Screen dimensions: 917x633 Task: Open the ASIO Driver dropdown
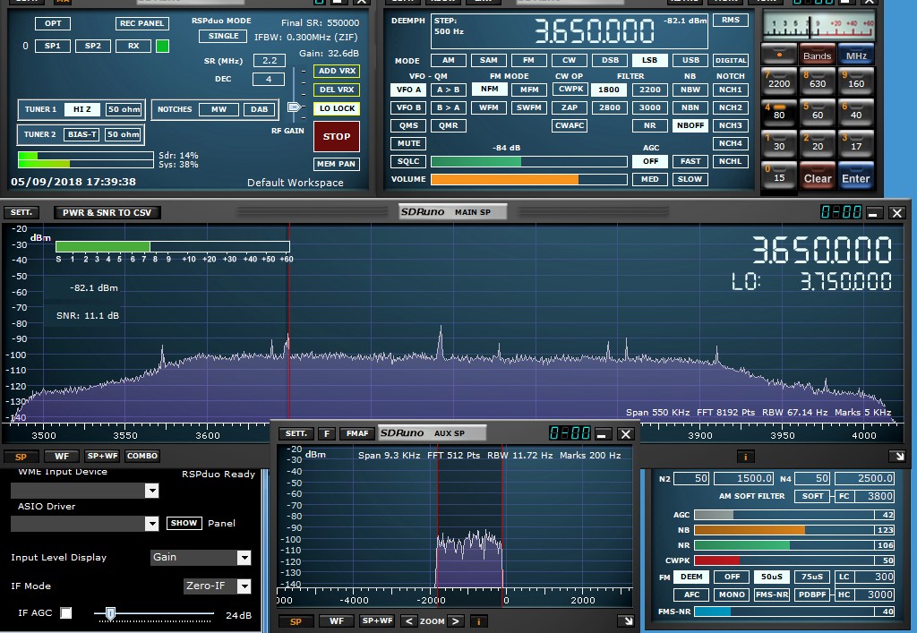point(151,523)
